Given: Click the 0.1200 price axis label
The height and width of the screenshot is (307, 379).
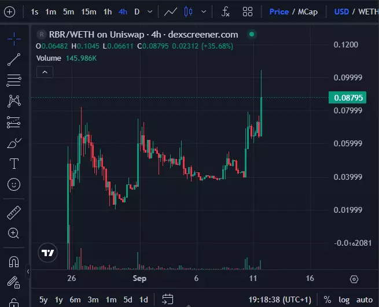Looking at the screenshot, I should click(x=345, y=45).
